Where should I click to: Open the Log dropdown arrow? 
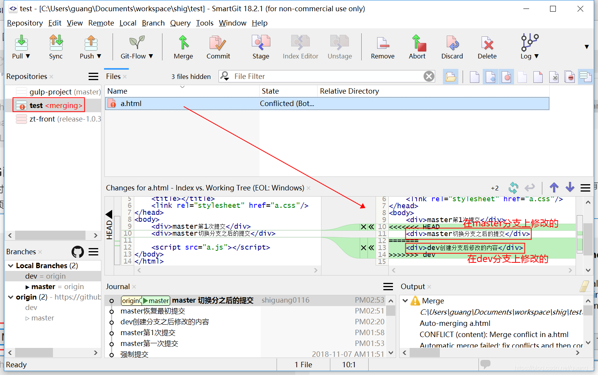pyautogui.click(x=536, y=56)
